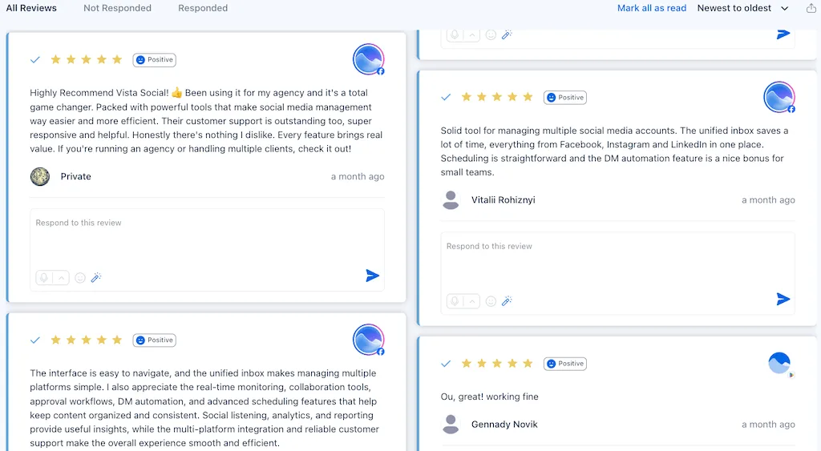Click the export share icon at top right

(811, 8)
